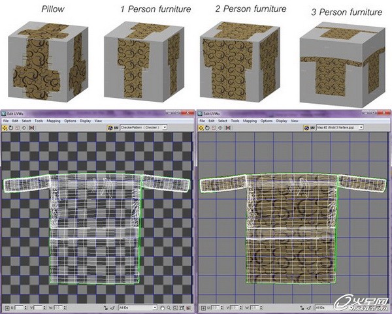
Task: Toggle Absolute/Offset mode icon in left window
Action: point(7,307)
